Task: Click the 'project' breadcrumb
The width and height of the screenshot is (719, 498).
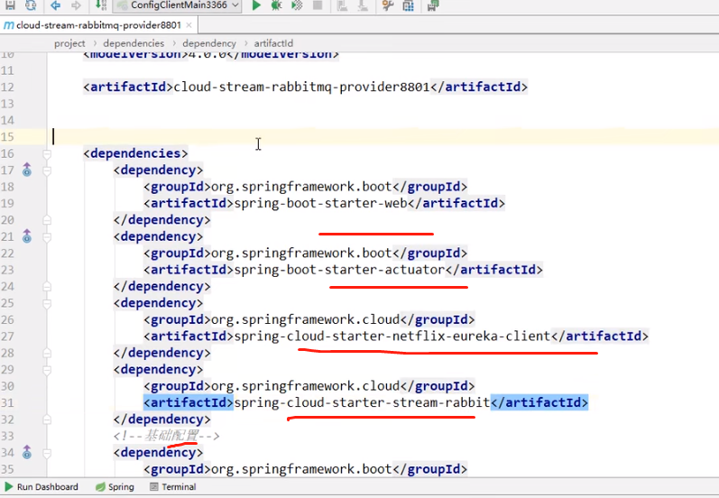Action: coord(69,43)
